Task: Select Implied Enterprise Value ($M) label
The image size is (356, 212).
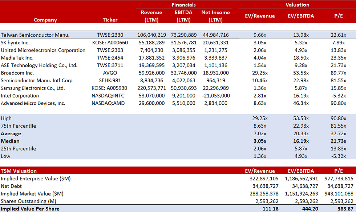Action: pos(36,179)
